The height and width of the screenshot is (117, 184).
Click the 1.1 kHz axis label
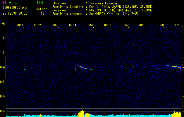point(2,38)
